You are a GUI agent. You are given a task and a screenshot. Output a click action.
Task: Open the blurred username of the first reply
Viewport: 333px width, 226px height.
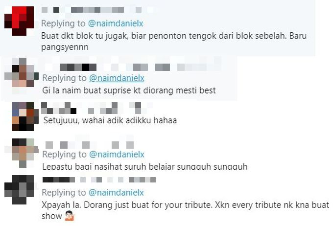tap(91, 10)
